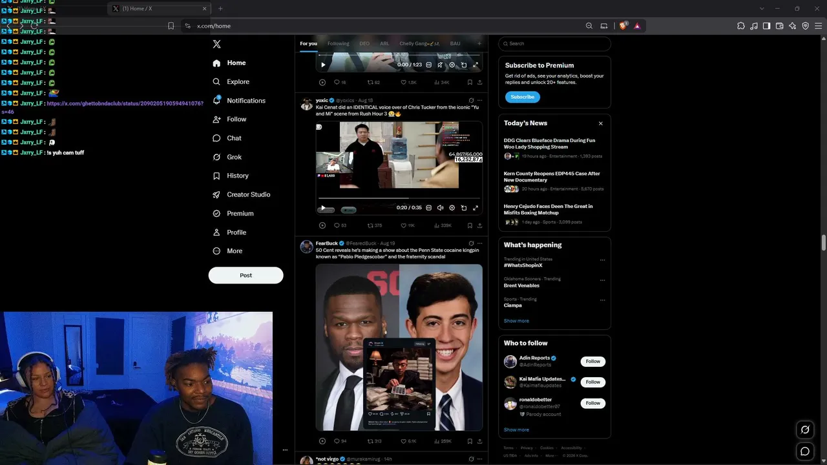Dismiss the Today's News panel
This screenshot has height=465, width=827.
(x=601, y=123)
